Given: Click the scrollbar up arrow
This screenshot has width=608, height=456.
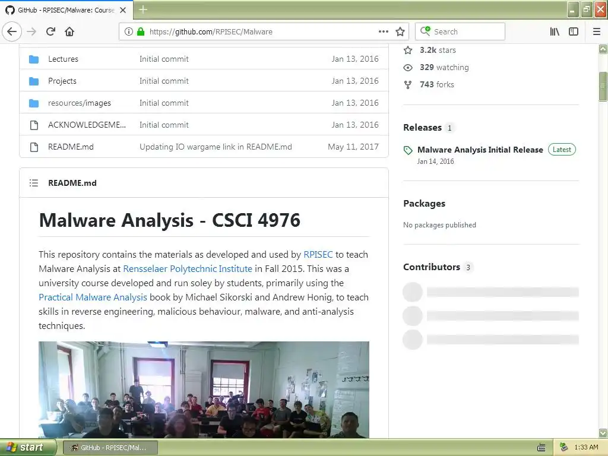Looking at the screenshot, I should (x=603, y=49).
